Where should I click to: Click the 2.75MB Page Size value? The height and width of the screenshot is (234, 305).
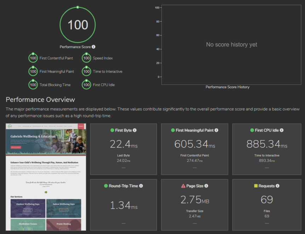pyautogui.click(x=195, y=200)
